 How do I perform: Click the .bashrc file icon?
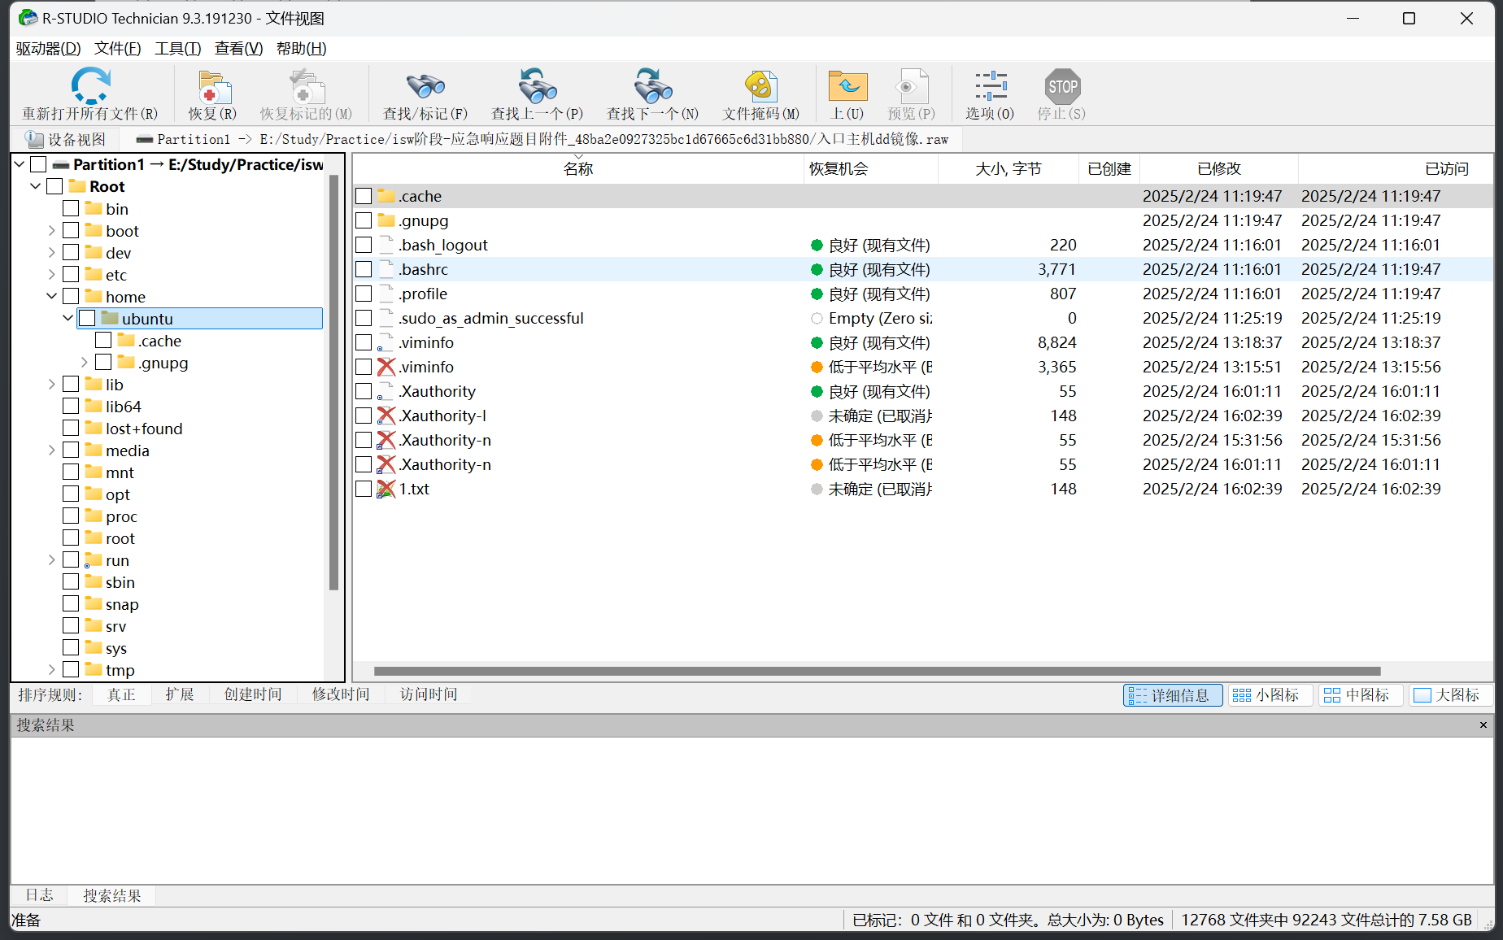[x=386, y=269]
